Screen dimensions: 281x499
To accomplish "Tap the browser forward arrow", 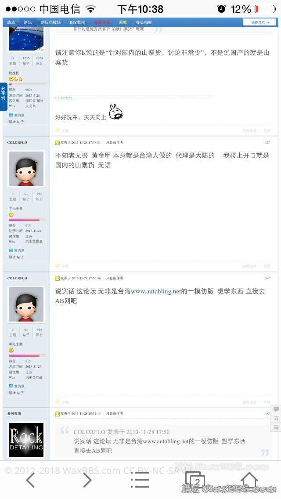I will click(x=87, y=480).
